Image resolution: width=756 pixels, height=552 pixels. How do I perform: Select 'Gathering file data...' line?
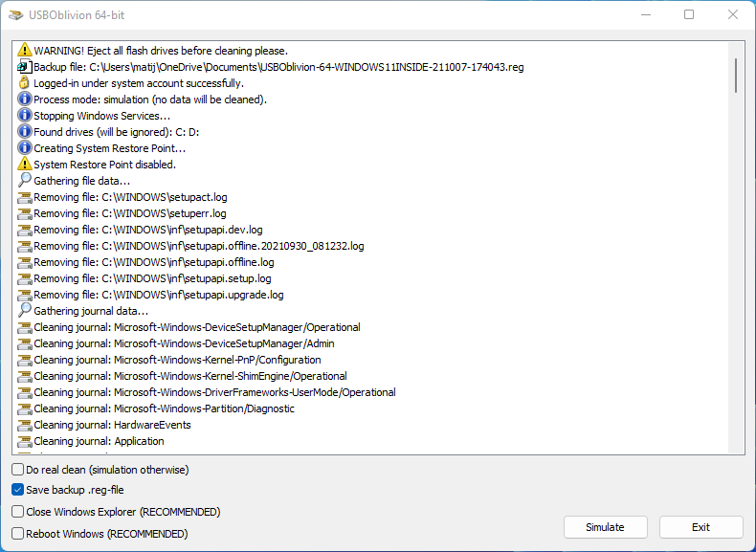[82, 181]
